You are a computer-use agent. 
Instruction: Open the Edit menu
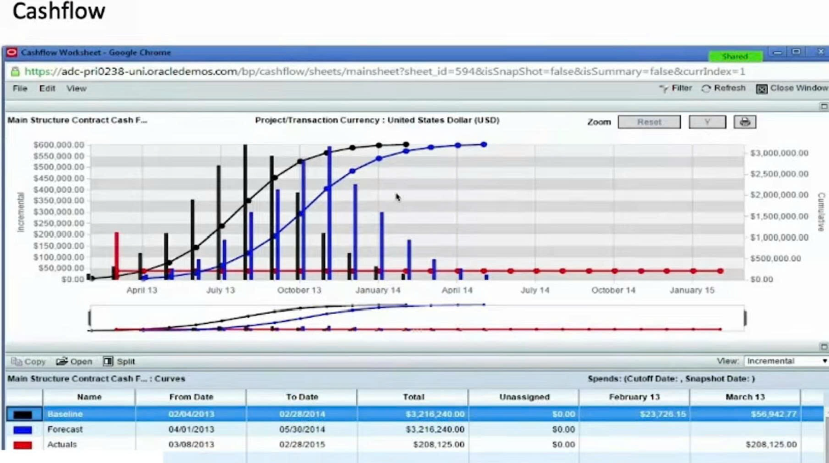click(47, 88)
